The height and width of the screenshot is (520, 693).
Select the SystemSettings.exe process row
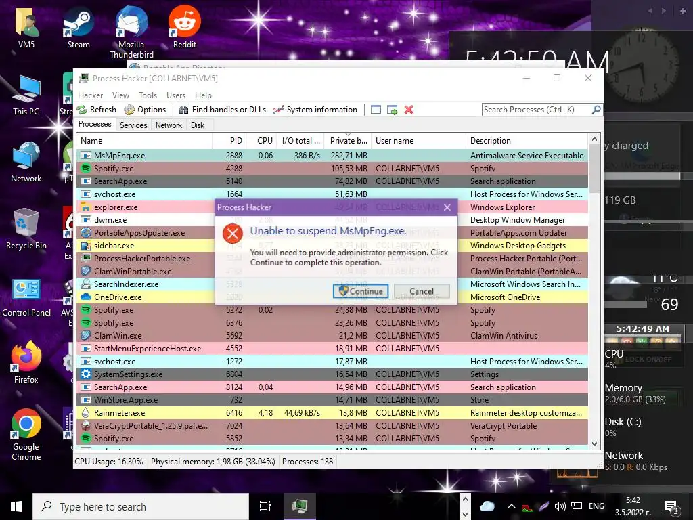[x=332, y=374]
